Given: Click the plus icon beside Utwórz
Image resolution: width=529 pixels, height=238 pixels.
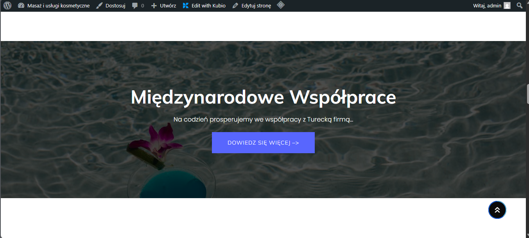Looking at the screenshot, I should pos(154,5).
